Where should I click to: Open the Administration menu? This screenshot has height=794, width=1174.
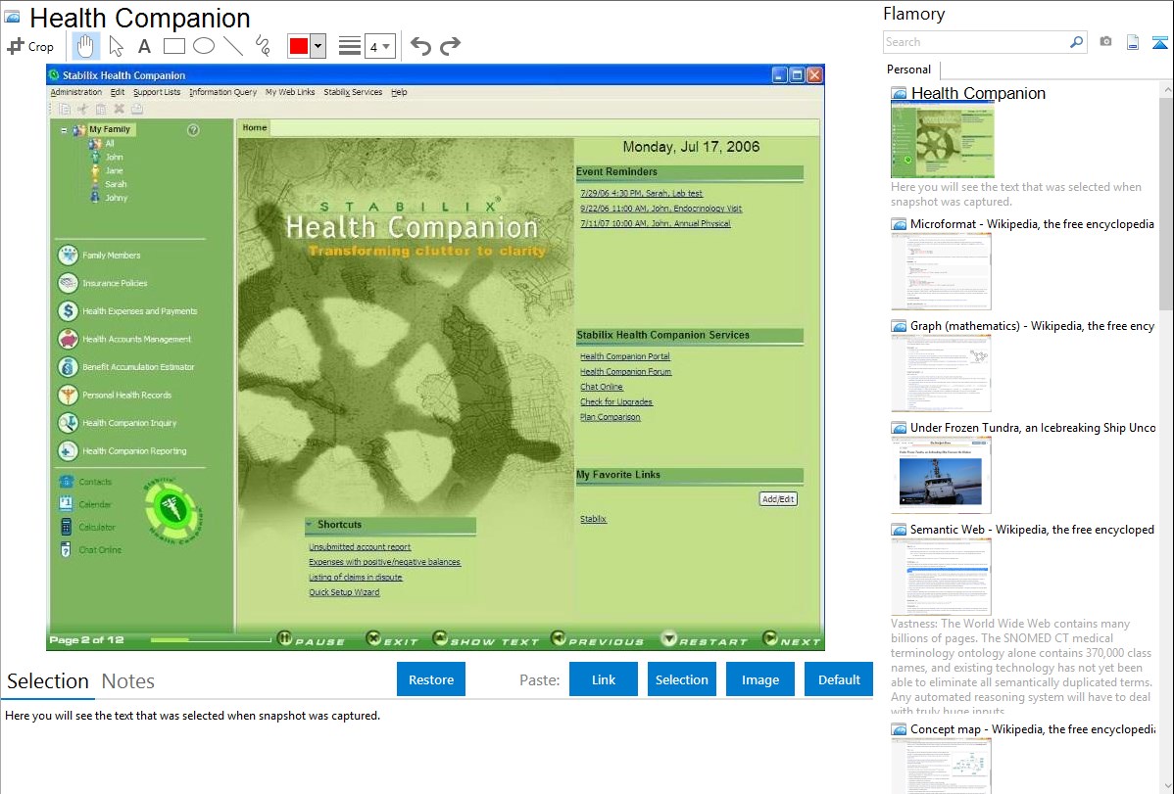pos(75,92)
